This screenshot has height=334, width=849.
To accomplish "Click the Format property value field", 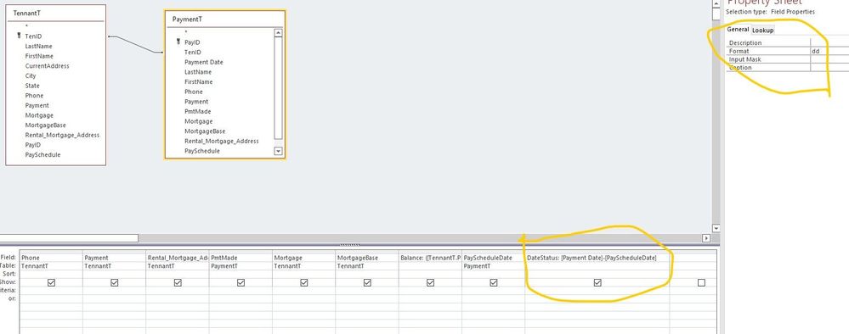I will click(x=829, y=51).
